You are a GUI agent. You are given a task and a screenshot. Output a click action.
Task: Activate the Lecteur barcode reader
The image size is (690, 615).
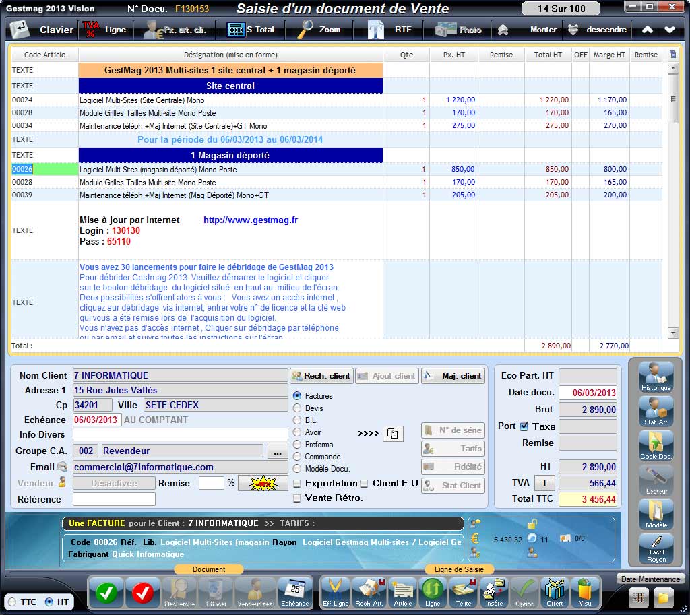coord(656,480)
